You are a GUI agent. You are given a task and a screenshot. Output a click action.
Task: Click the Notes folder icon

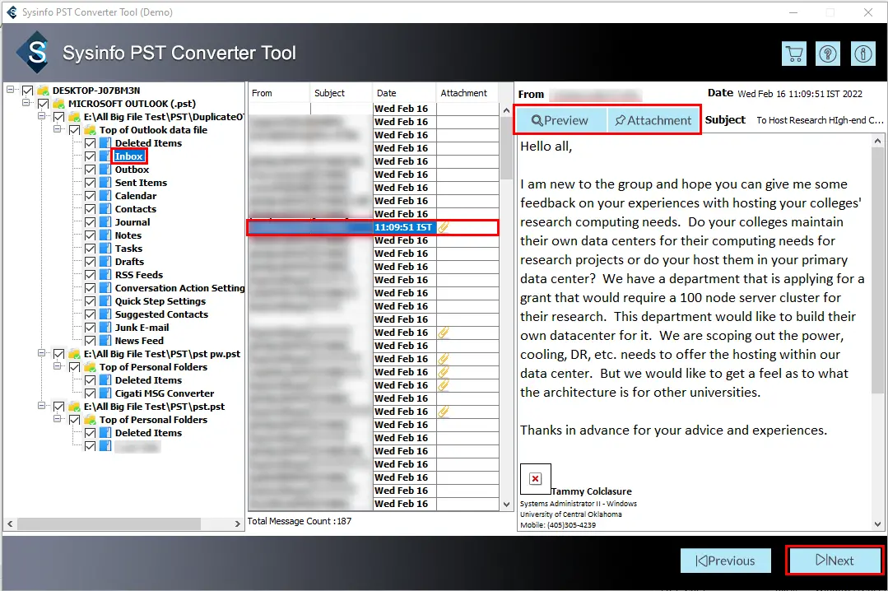(x=105, y=235)
